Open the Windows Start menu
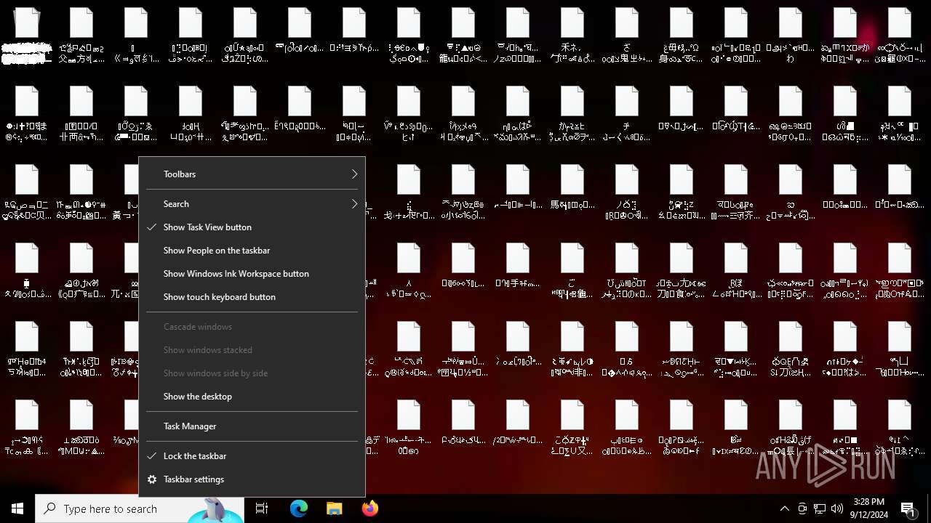Image resolution: width=931 pixels, height=523 pixels. tap(17, 508)
